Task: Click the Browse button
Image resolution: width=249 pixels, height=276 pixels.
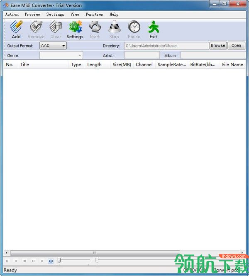Action: (218, 46)
